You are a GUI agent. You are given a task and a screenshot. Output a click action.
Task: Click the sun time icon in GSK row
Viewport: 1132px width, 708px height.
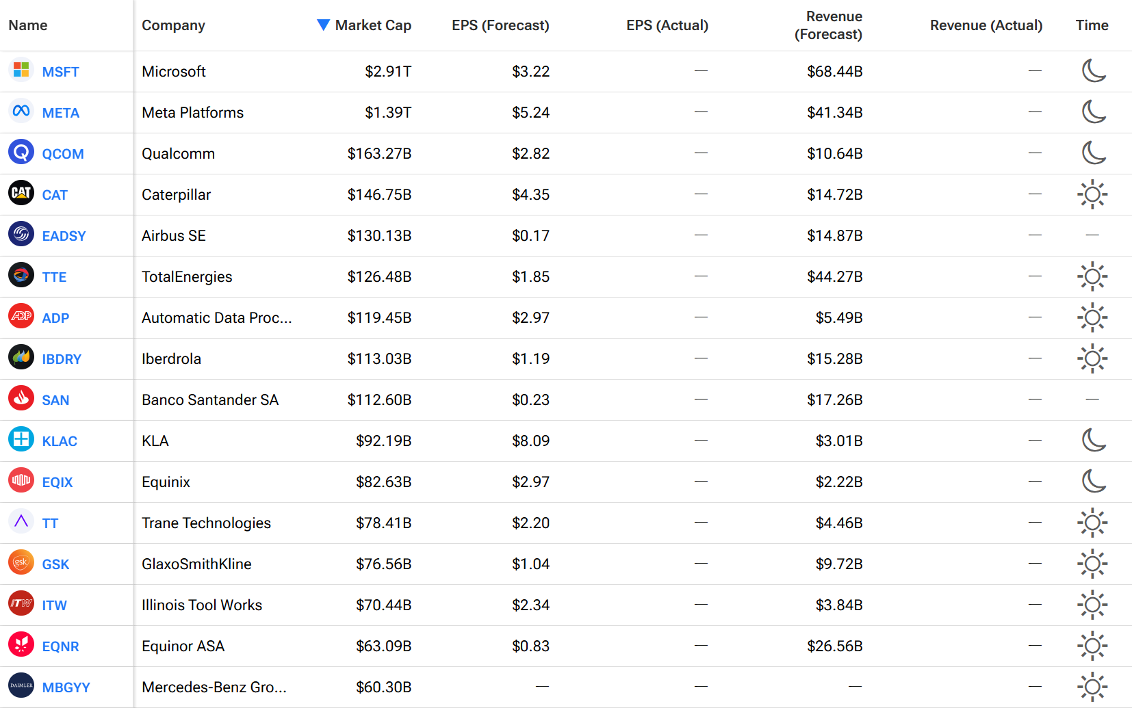coord(1092,564)
